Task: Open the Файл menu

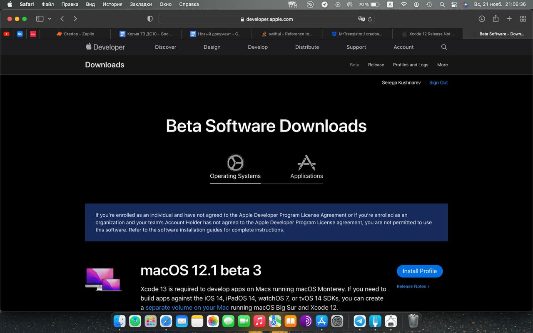Action: coord(48,4)
